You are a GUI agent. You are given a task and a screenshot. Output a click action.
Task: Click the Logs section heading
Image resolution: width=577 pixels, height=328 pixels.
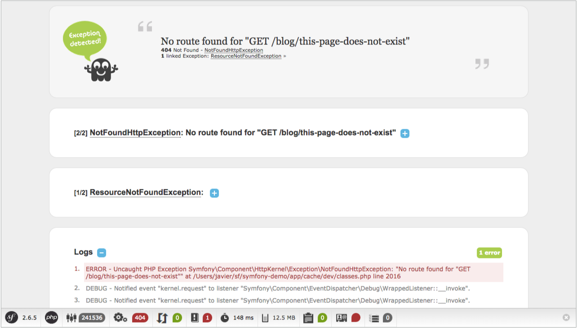point(84,252)
